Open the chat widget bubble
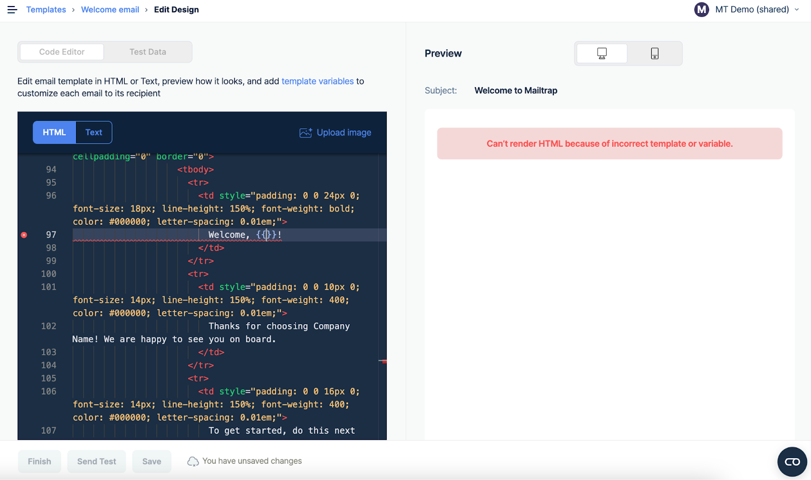 pos(792,462)
